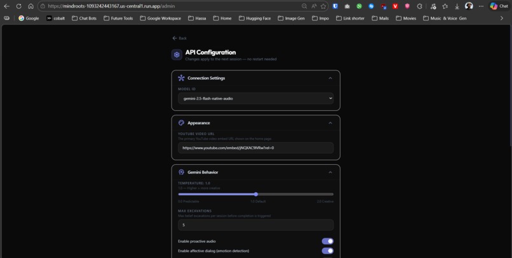
Task: Open the Bitwarden shield extension
Action: point(335,6)
